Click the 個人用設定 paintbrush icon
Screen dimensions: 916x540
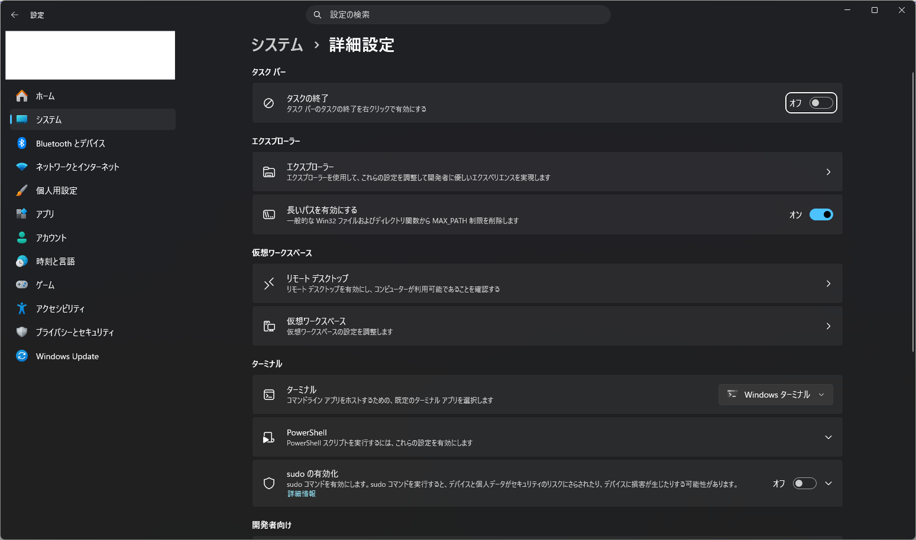click(x=22, y=190)
